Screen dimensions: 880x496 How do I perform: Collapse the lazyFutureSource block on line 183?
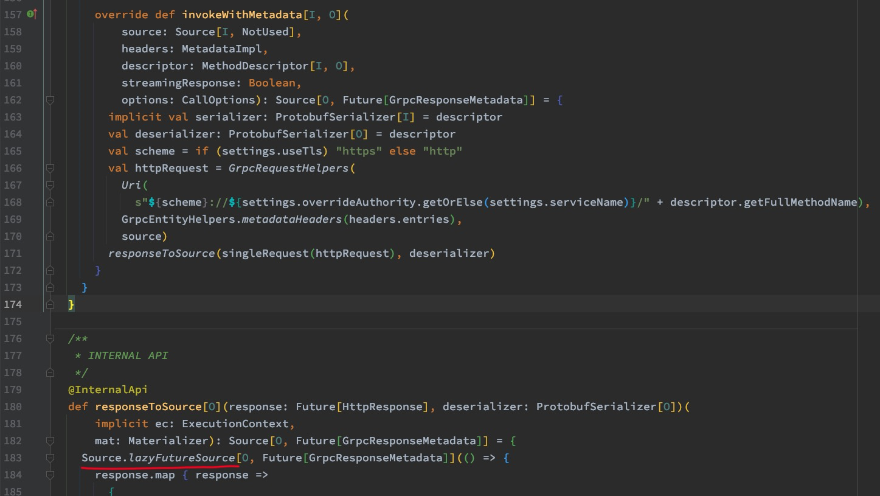pyautogui.click(x=50, y=458)
